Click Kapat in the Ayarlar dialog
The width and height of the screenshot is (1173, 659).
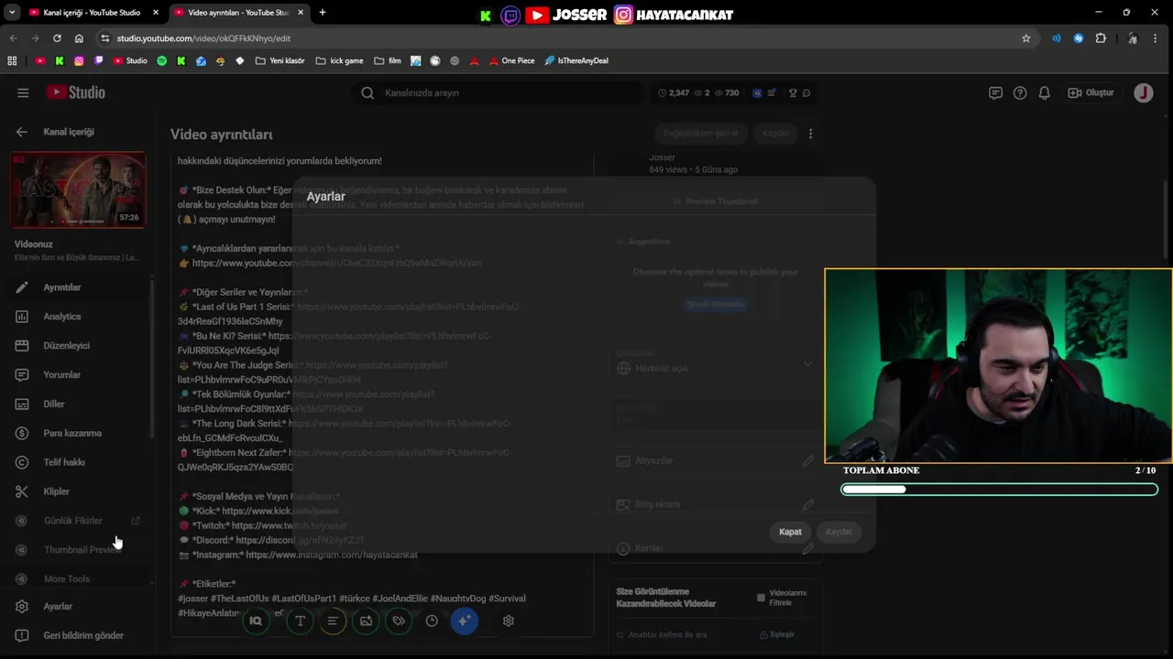[x=790, y=532]
